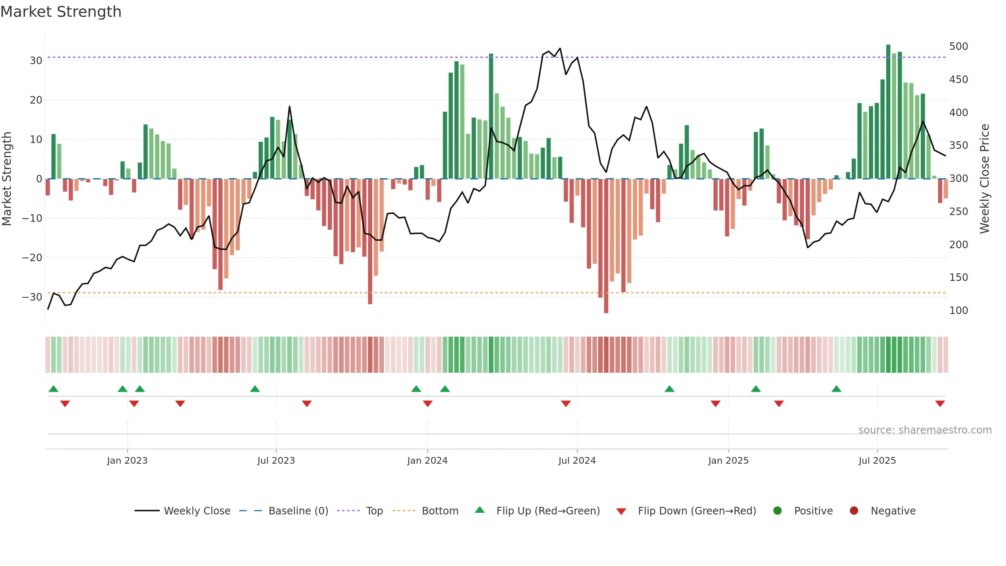Click the green Flip Up triangle in legend
The width and height of the screenshot is (1006, 566).
(480, 510)
